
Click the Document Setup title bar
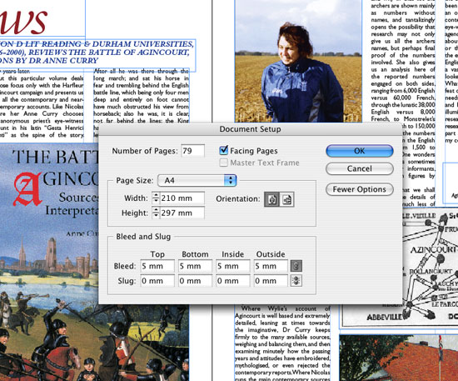(x=250, y=129)
